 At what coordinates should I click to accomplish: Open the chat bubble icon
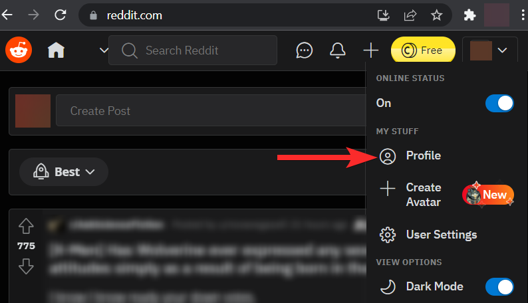point(304,50)
